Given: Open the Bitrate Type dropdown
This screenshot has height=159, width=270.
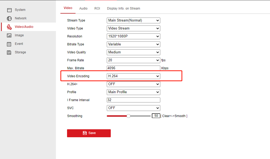Looking at the screenshot, I should click(134, 44).
